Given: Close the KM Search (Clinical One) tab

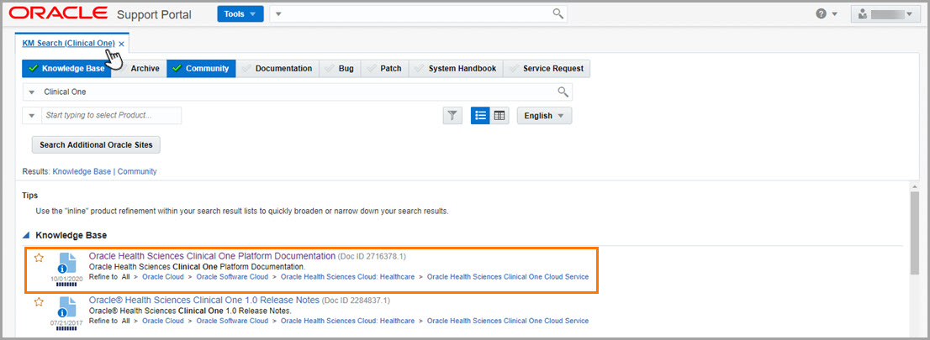Looking at the screenshot, I should click(x=122, y=44).
